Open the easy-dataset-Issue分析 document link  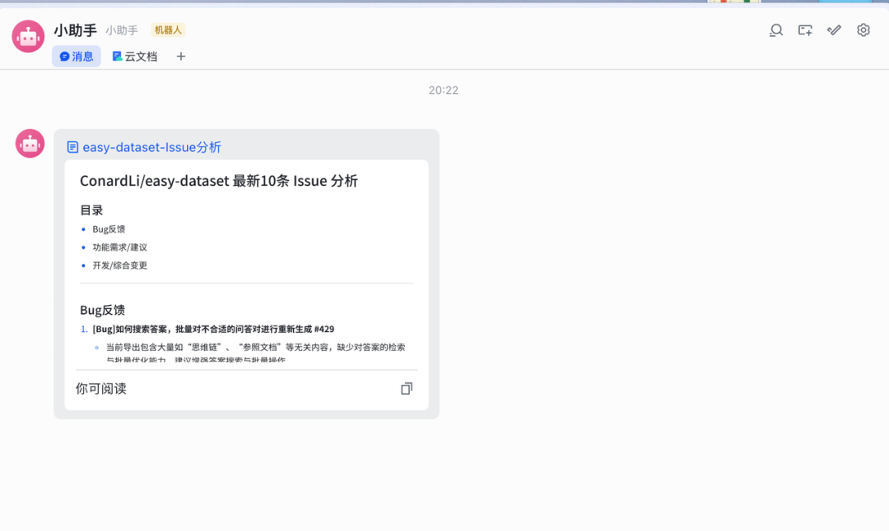pos(151,147)
